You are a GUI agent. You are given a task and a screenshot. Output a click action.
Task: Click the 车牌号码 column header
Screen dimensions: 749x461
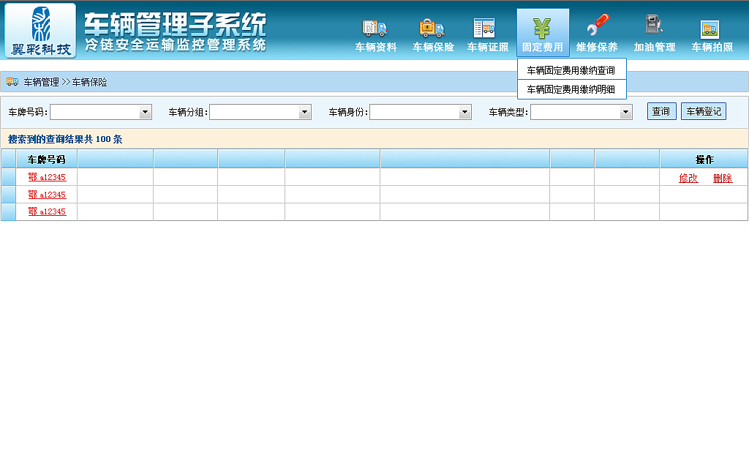pyautogui.click(x=46, y=159)
